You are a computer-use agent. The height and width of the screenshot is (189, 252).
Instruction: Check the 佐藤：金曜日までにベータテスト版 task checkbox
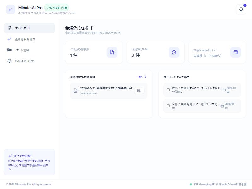coord(168,90)
